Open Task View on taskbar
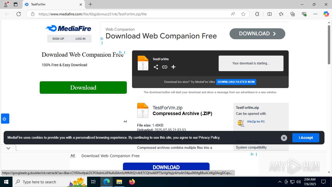Image resolution: width=332 pixels, height=187 pixels. pyautogui.click(x=94, y=182)
